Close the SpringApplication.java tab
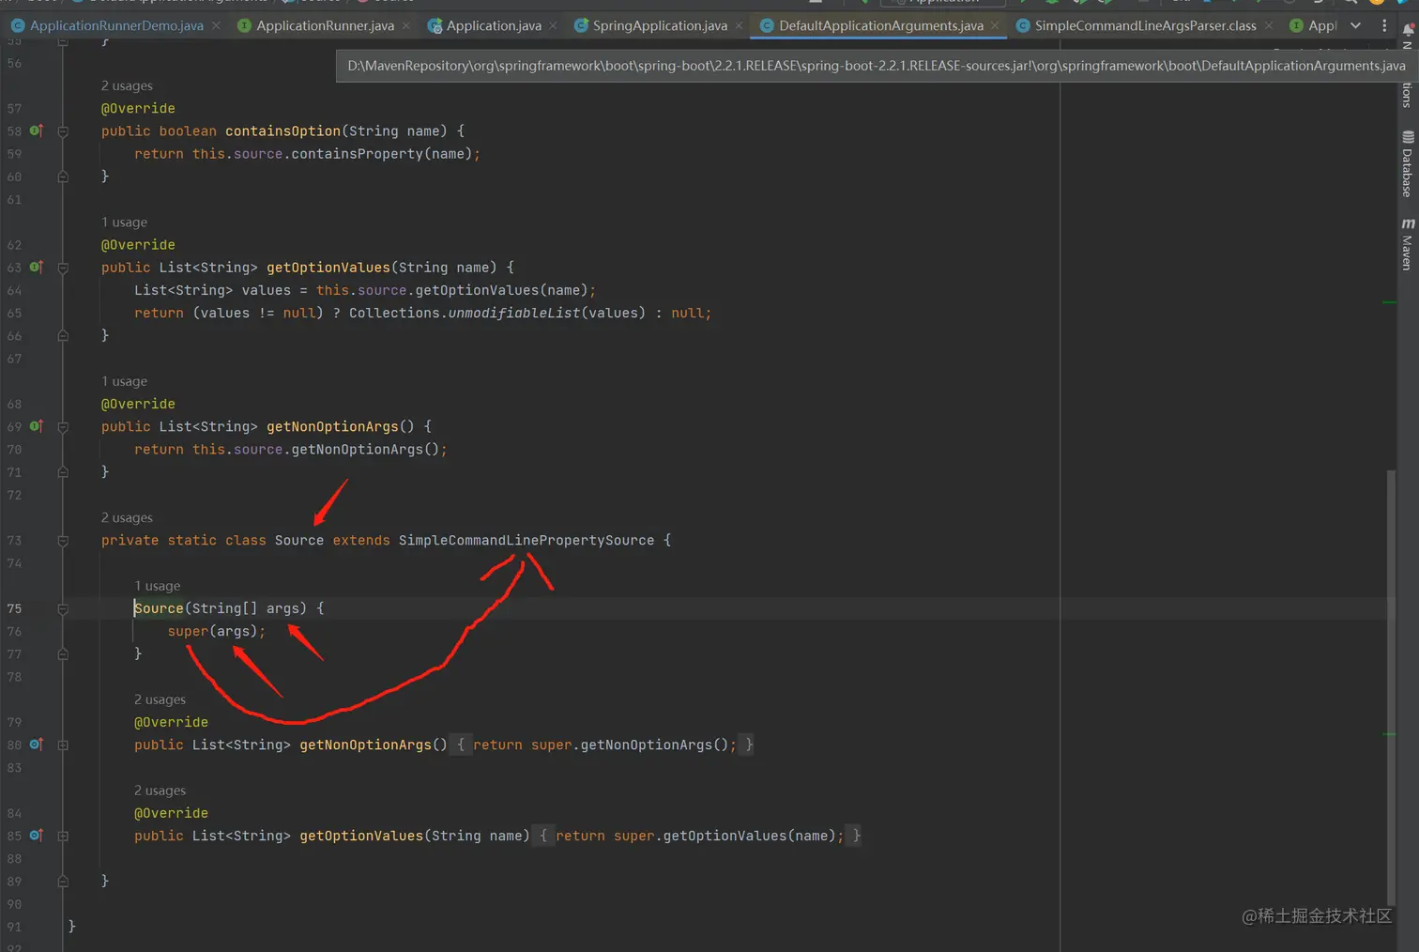Screen dimensions: 1419x952 pyautogui.click(x=740, y=25)
